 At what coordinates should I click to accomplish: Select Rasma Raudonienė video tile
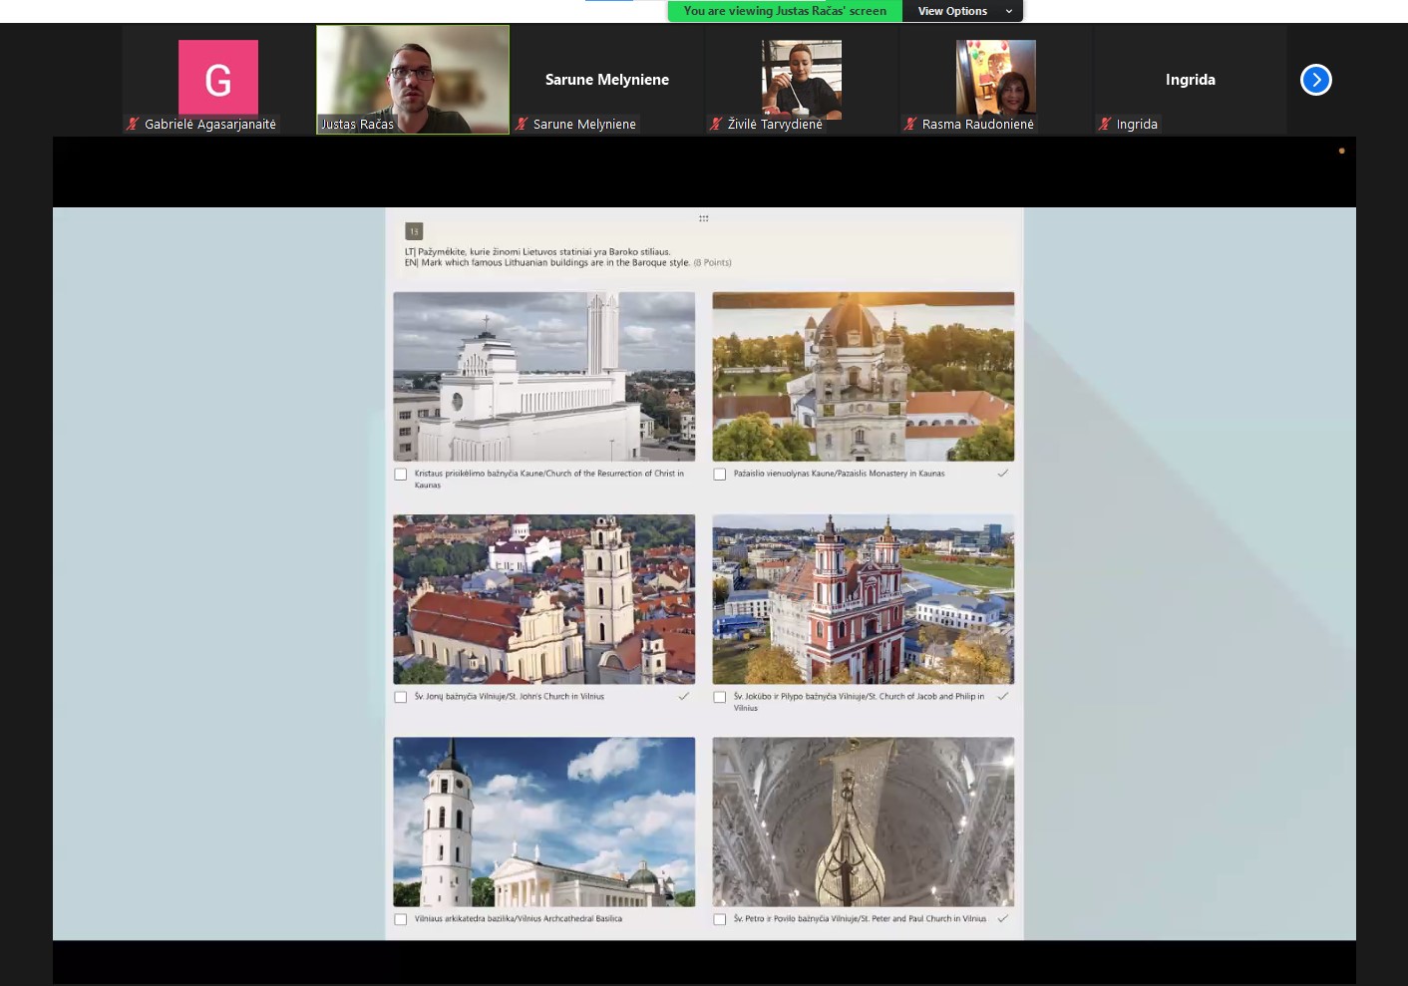click(x=996, y=80)
